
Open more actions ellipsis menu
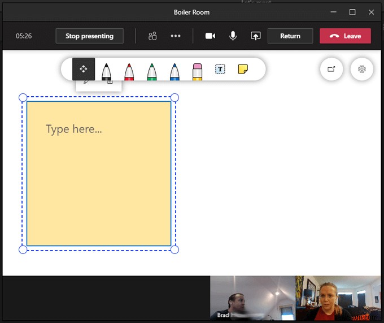click(x=176, y=36)
